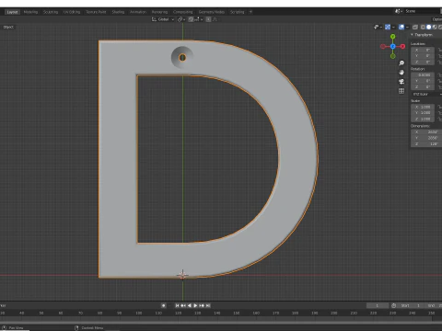Click the pan view hand icon

click(x=401, y=73)
